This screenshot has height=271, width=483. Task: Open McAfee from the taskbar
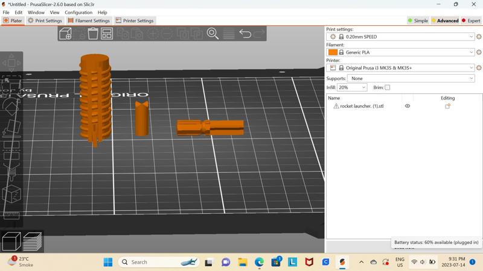(309, 262)
